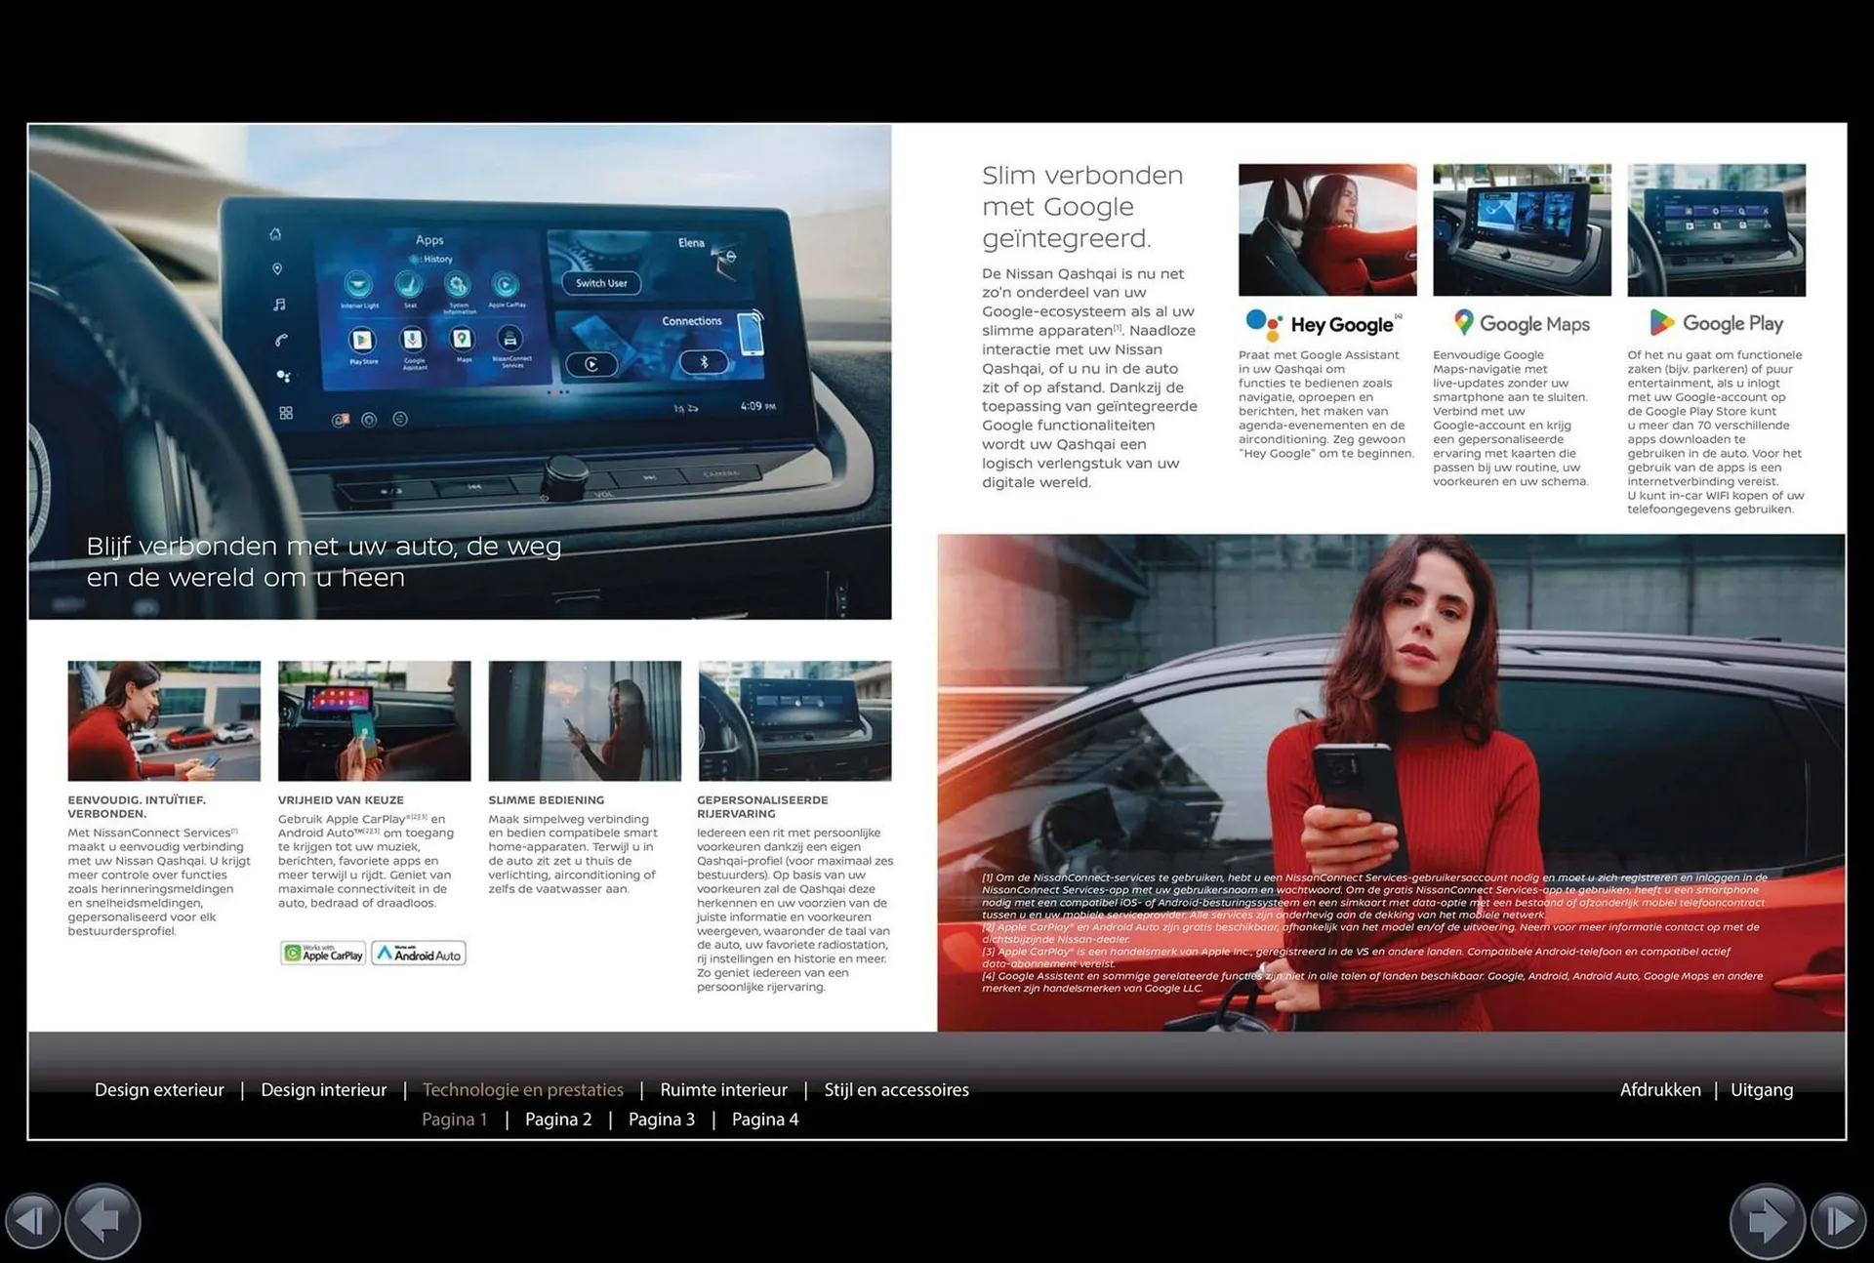Go to Ruimte interieur section
Viewport: 1874px width, 1263px height.
point(723,1089)
